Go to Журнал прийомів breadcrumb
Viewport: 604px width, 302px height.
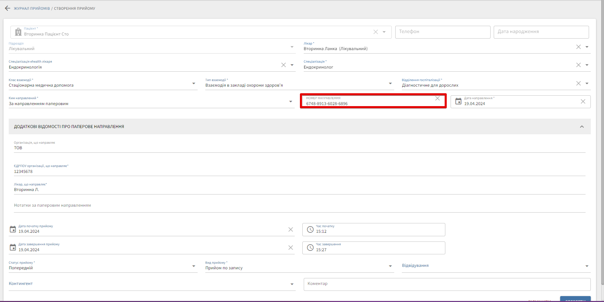pos(32,8)
